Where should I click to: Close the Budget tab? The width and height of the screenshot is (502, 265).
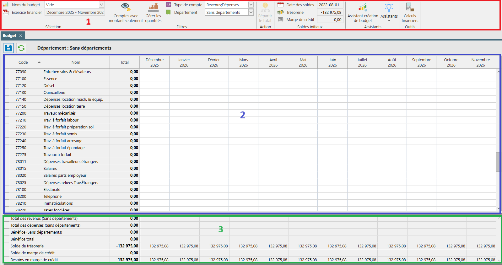[20, 36]
